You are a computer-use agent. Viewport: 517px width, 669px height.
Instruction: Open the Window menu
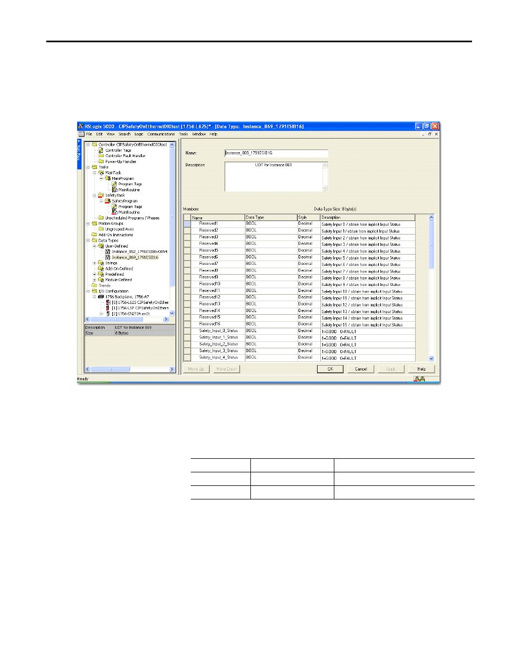199,134
